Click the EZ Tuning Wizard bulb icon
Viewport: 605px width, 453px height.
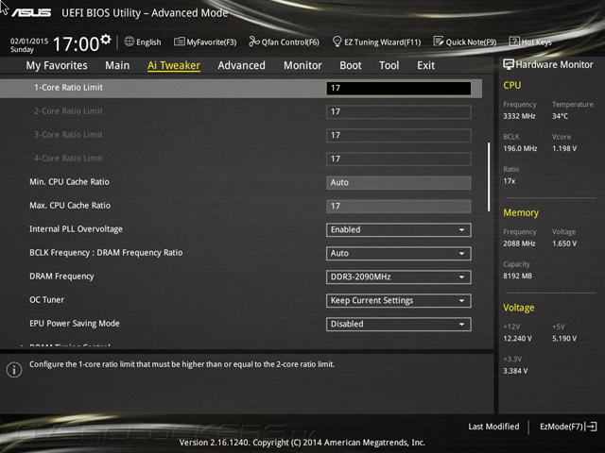coord(337,42)
